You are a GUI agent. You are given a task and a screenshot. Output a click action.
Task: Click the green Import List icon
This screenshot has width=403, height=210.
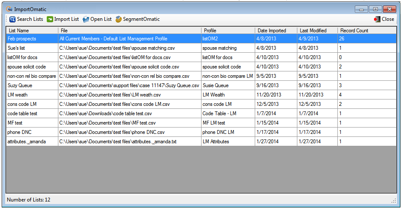tap(50, 19)
